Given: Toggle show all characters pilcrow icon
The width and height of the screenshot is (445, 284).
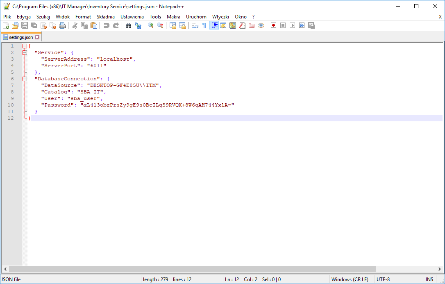Looking at the screenshot, I should coord(204,25).
